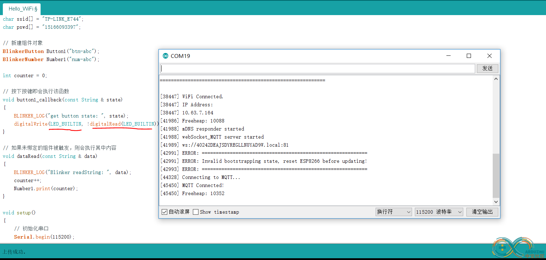The image size is (546, 260).
Task: Click the serial monitor scrollbar up arrow
Action: [496, 79]
